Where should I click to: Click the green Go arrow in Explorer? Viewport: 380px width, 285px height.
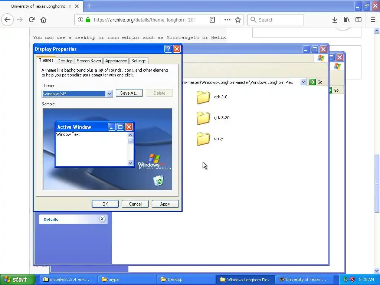tap(312, 82)
